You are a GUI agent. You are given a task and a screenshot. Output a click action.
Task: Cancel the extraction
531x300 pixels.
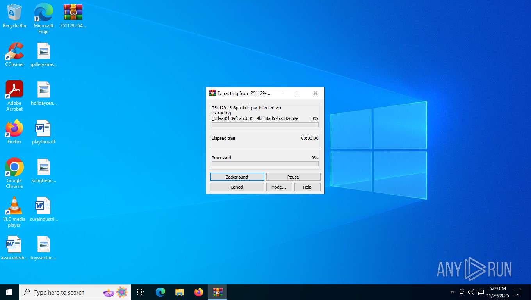coord(237,187)
